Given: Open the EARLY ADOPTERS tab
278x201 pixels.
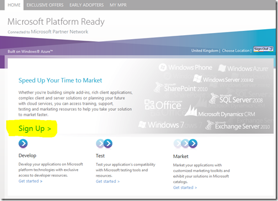Looking at the screenshot, I should (x=87, y=5).
